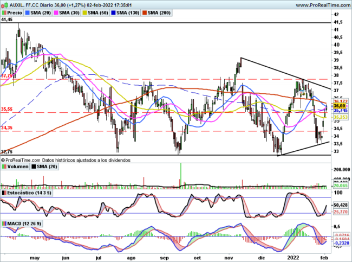This screenshot has height=262, width=352.
Task: Click the current price tag 36,00
Action: (x=340, y=106)
